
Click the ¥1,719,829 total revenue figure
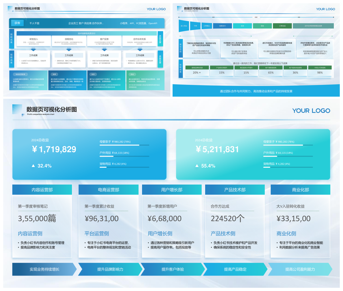[54, 149]
